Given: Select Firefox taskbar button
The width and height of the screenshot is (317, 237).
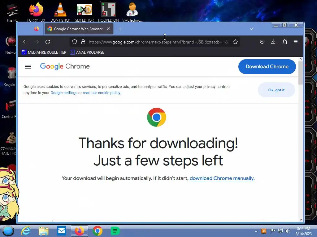Looking at the screenshot, I should (x=80, y=231).
